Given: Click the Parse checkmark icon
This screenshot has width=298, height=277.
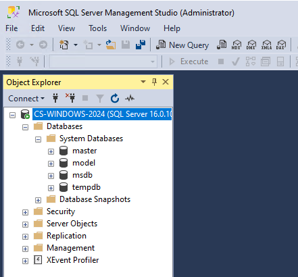Looking at the screenshot, I should 236,61.
